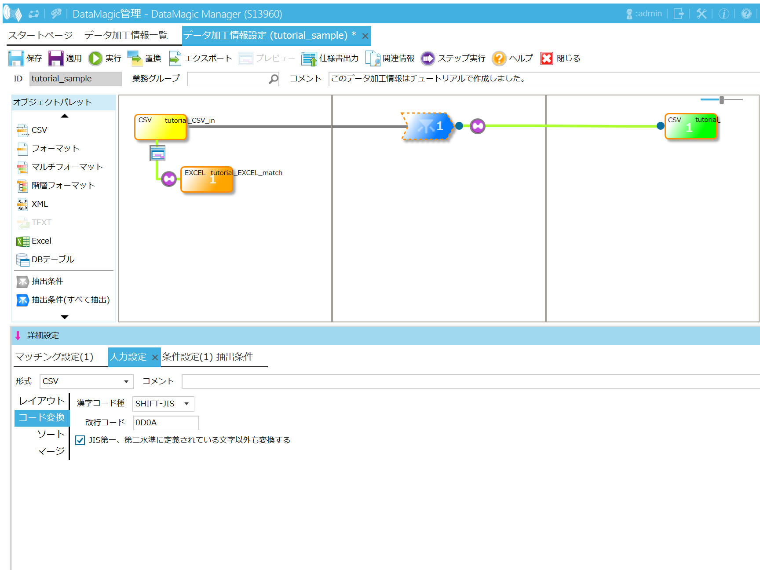
Task: Open the 形式 CSV format dropdown
Action: (x=126, y=381)
